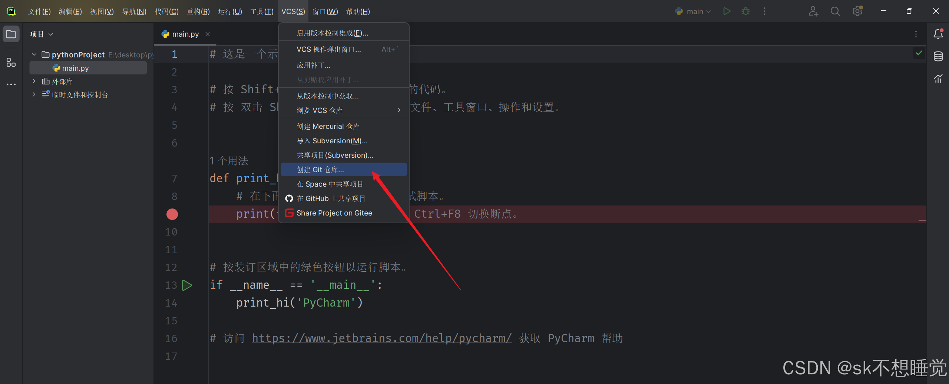
Task: Expand the 外部库 tree node
Action: pos(34,81)
